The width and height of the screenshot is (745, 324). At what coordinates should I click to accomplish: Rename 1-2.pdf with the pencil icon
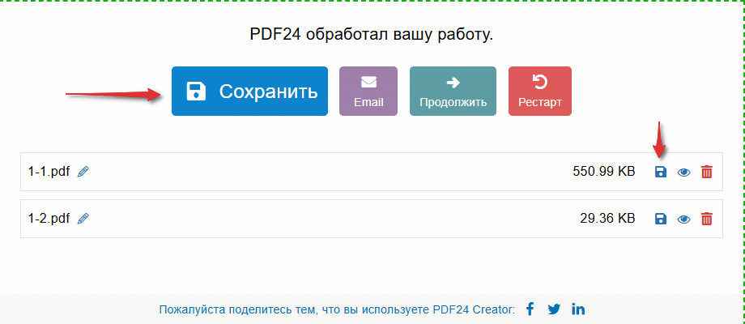tap(83, 219)
